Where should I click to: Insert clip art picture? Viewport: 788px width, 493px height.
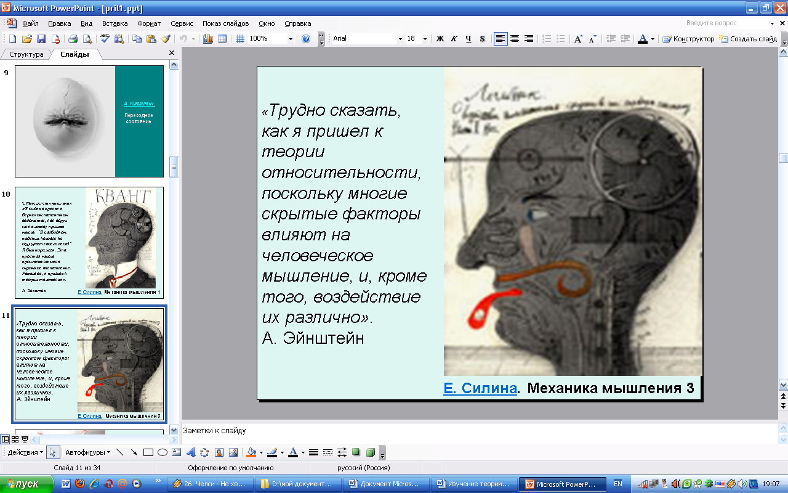(219, 452)
